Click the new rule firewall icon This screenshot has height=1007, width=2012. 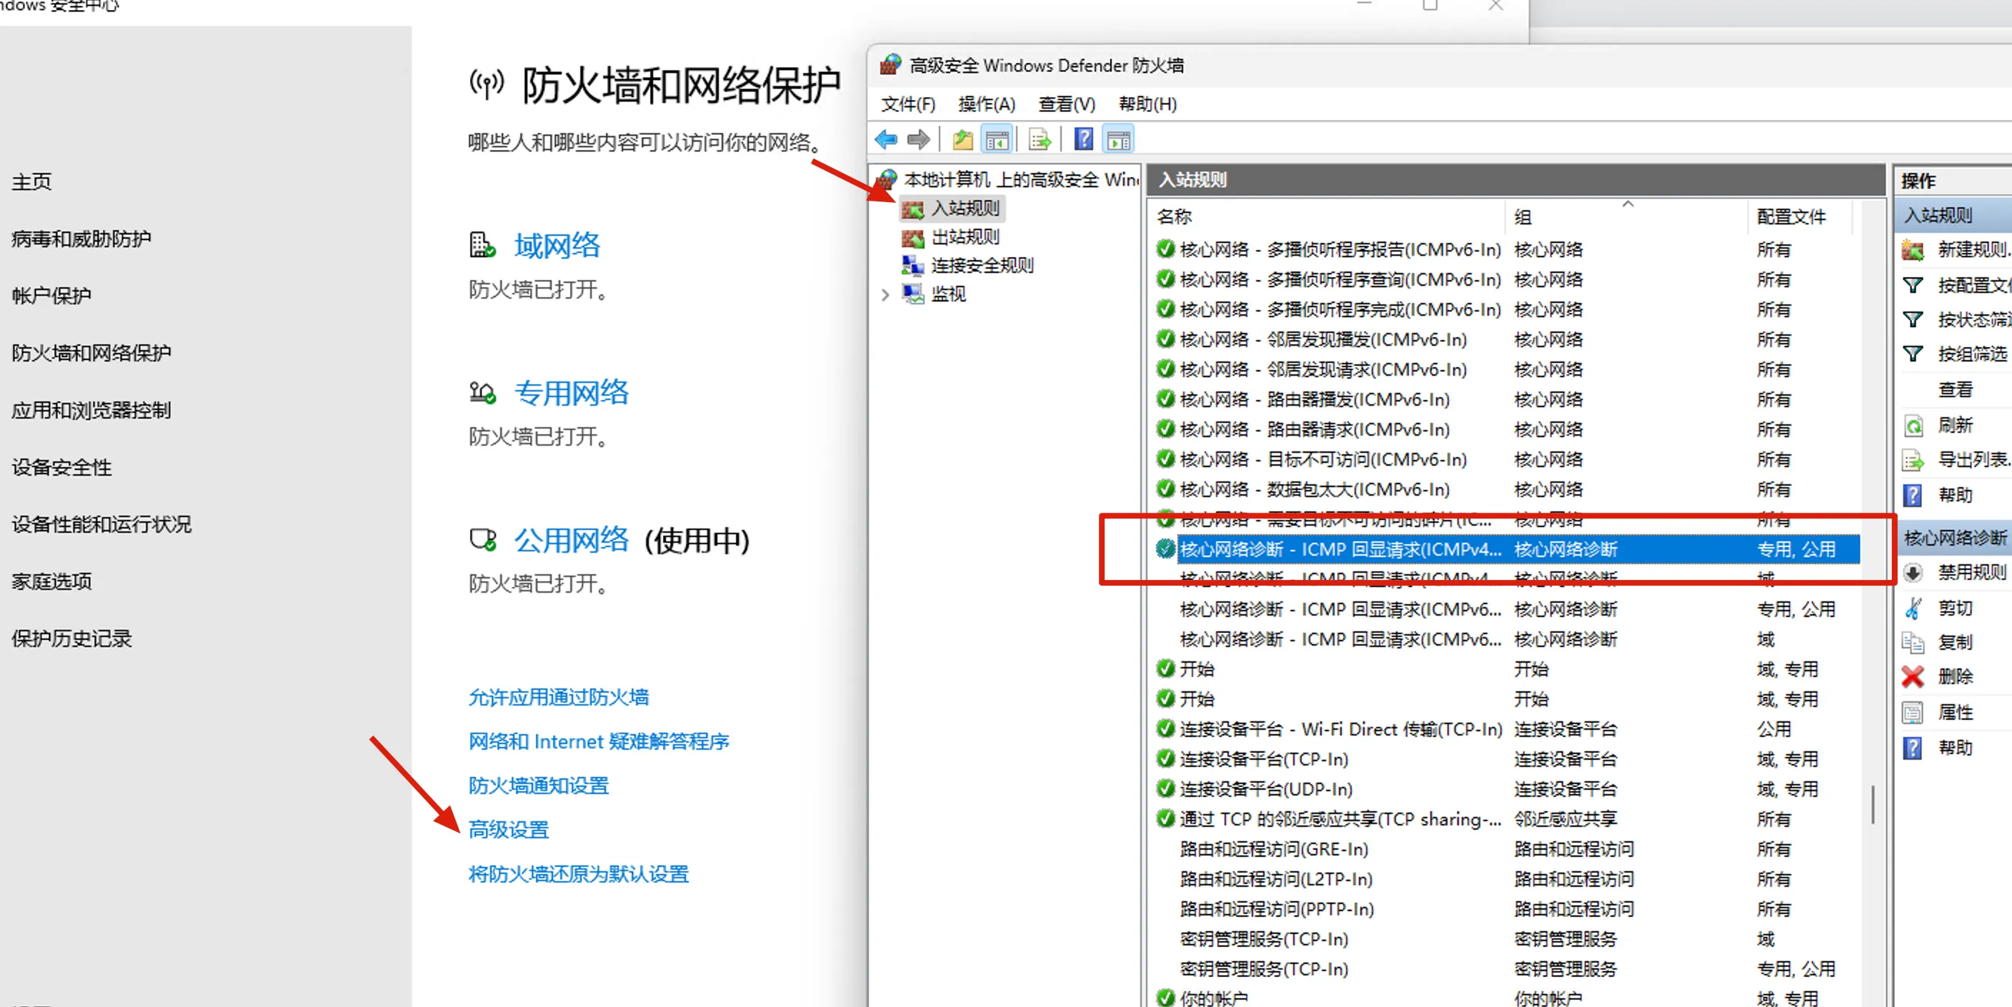(x=1913, y=250)
